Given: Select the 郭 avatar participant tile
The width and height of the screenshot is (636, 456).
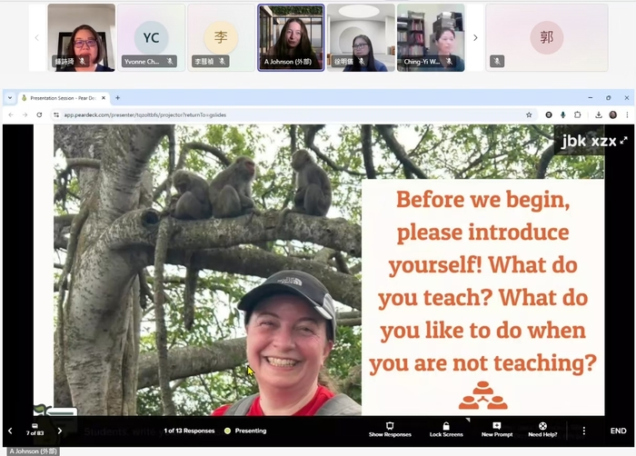Looking at the screenshot, I should click(x=547, y=38).
